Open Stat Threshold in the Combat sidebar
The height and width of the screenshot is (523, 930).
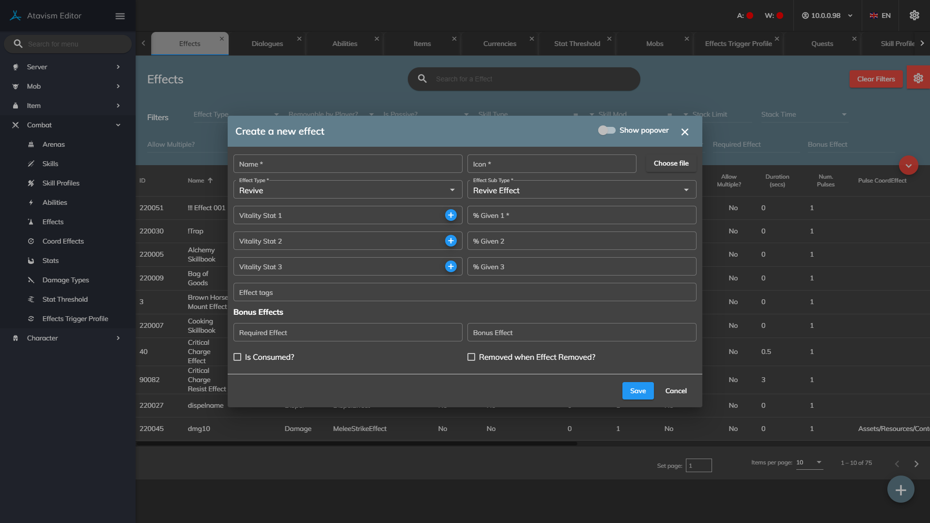coord(65,299)
